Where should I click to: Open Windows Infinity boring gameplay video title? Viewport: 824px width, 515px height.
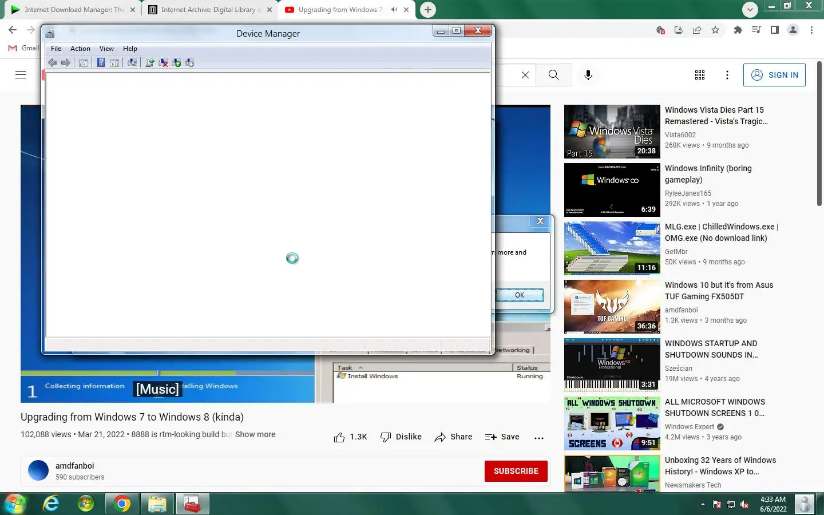coord(708,174)
